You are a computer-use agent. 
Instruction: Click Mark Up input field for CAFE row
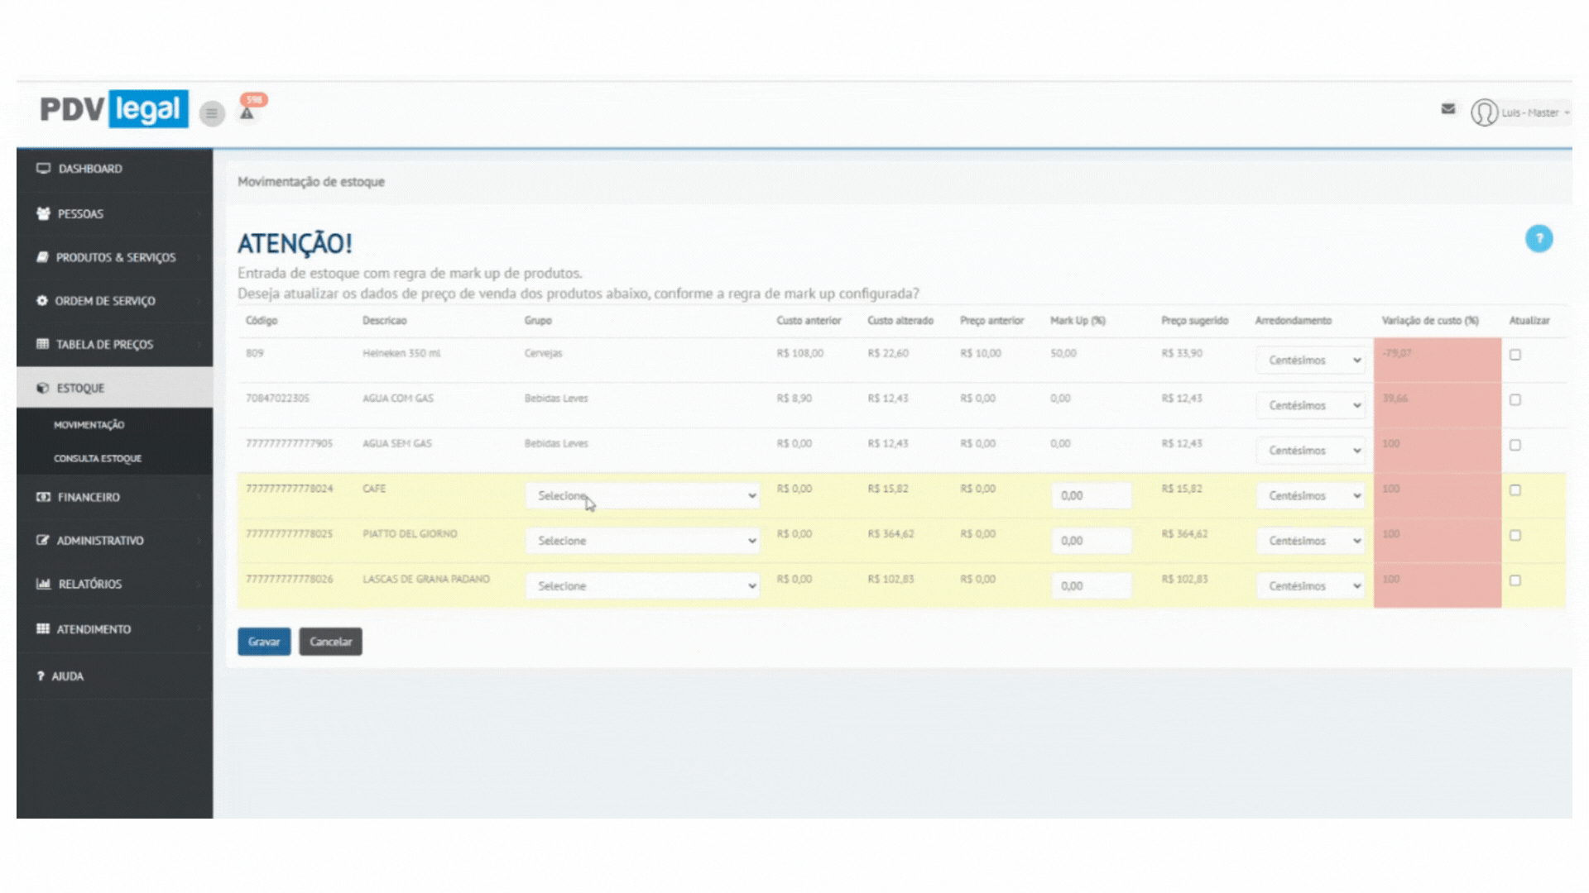pos(1090,495)
